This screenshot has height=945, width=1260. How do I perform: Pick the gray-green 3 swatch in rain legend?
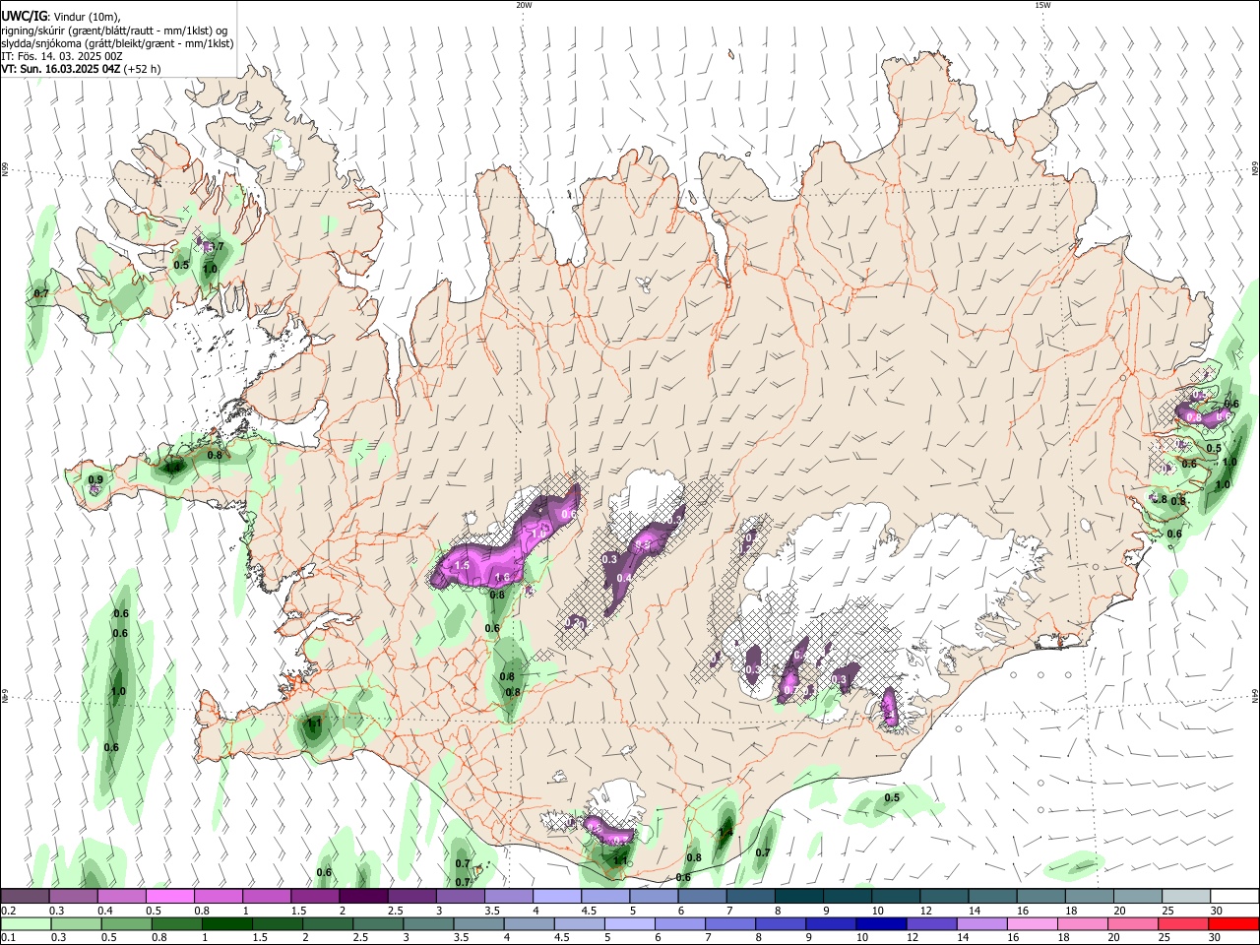tap(429, 923)
